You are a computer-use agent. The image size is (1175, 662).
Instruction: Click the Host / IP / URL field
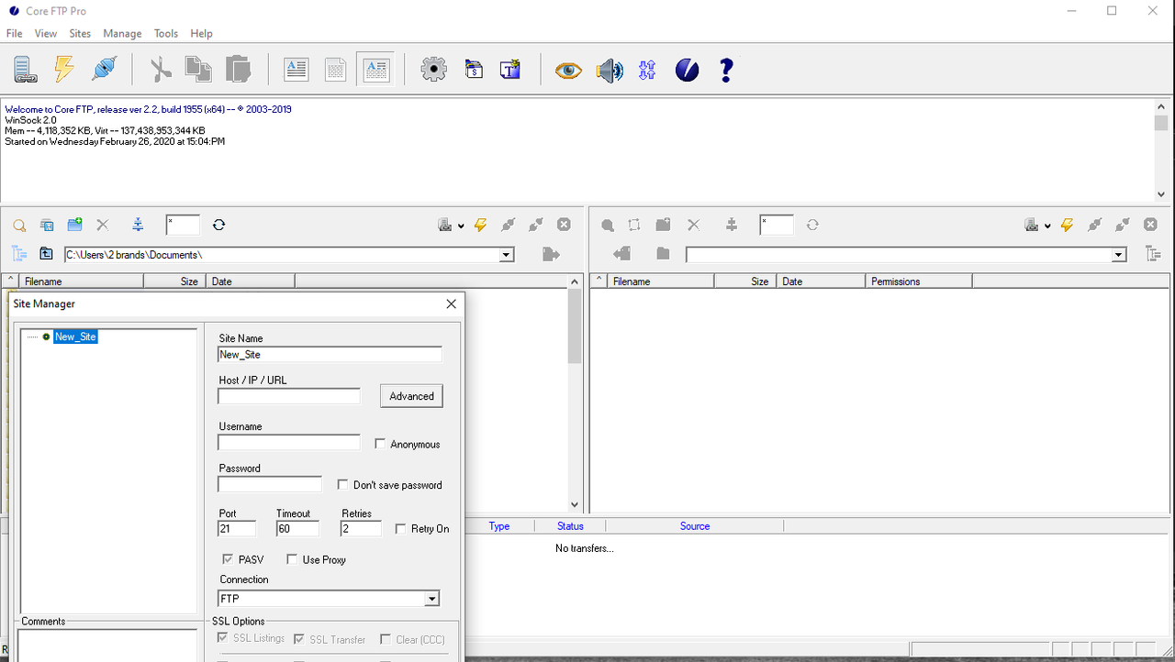coord(289,396)
